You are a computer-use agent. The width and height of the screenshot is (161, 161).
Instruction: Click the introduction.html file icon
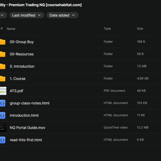point(2,116)
